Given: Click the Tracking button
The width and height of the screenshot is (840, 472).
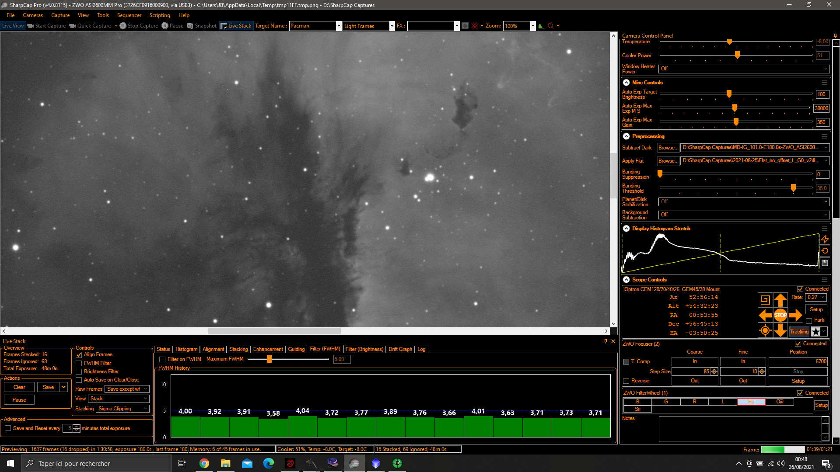Looking at the screenshot, I should [799, 332].
